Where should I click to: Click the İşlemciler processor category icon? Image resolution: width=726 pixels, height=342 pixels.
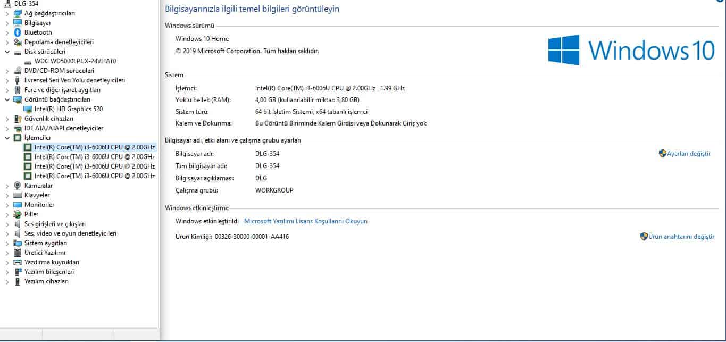18,138
